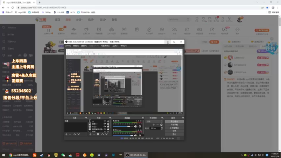Expand 直播回顾 section arrow

[264, 42]
